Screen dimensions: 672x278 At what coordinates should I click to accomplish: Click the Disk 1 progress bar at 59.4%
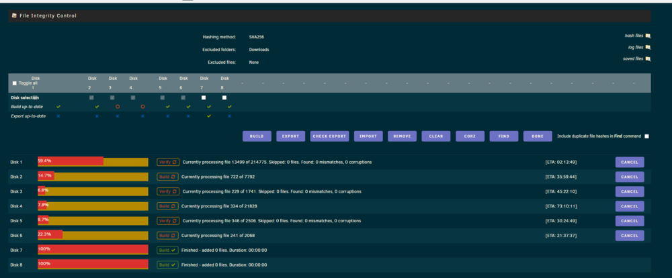pyautogui.click(x=93, y=161)
